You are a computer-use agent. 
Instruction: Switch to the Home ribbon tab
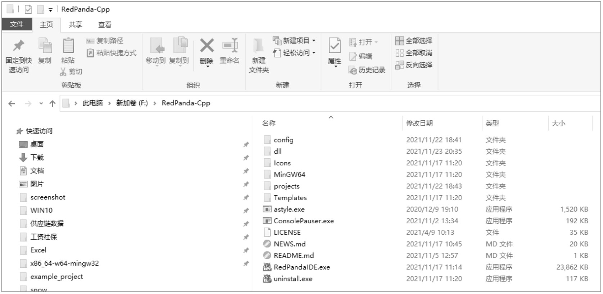pos(46,24)
